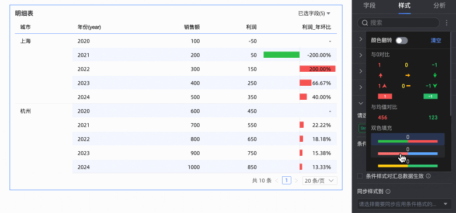Open the three-dot more options menu

click(x=447, y=23)
